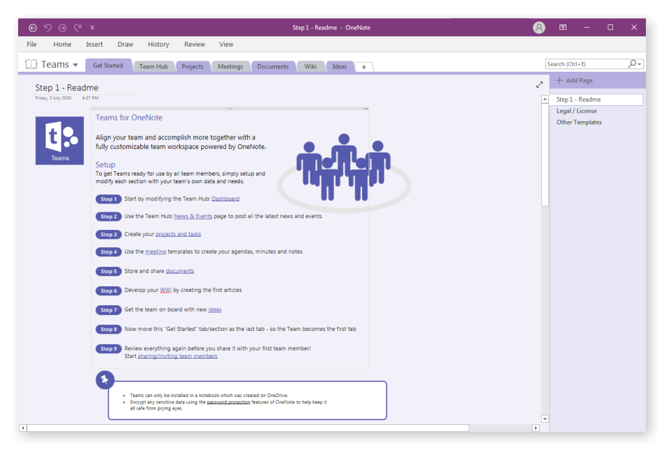This screenshot has width=671, height=457.
Task: Open the Insert ribbon tab
Action: (94, 45)
